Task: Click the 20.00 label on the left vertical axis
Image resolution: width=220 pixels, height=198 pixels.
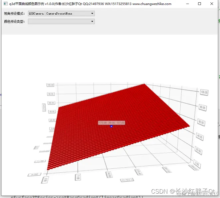Action: click(x=53, y=120)
